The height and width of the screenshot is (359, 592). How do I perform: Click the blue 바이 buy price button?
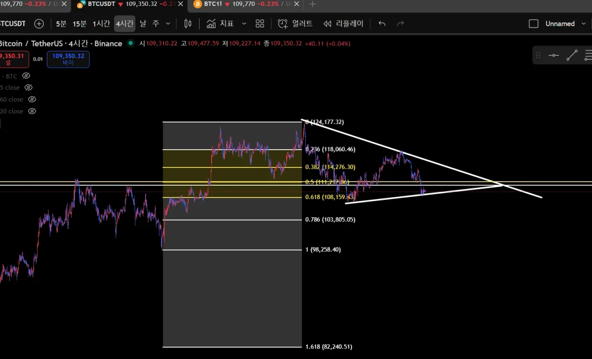click(x=68, y=59)
